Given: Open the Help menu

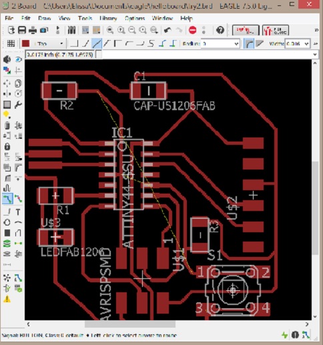Looking at the screenshot, I should (186, 18).
